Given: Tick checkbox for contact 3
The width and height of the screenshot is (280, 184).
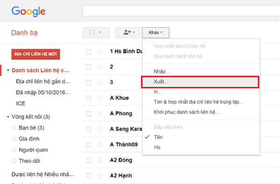Looking at the screenshot, I should 89,83.
